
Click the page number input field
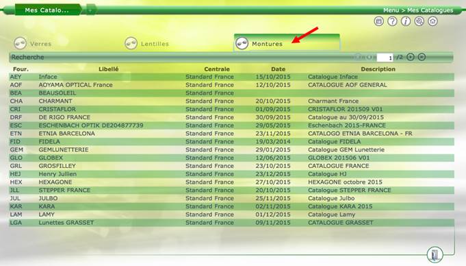[385, 58]
